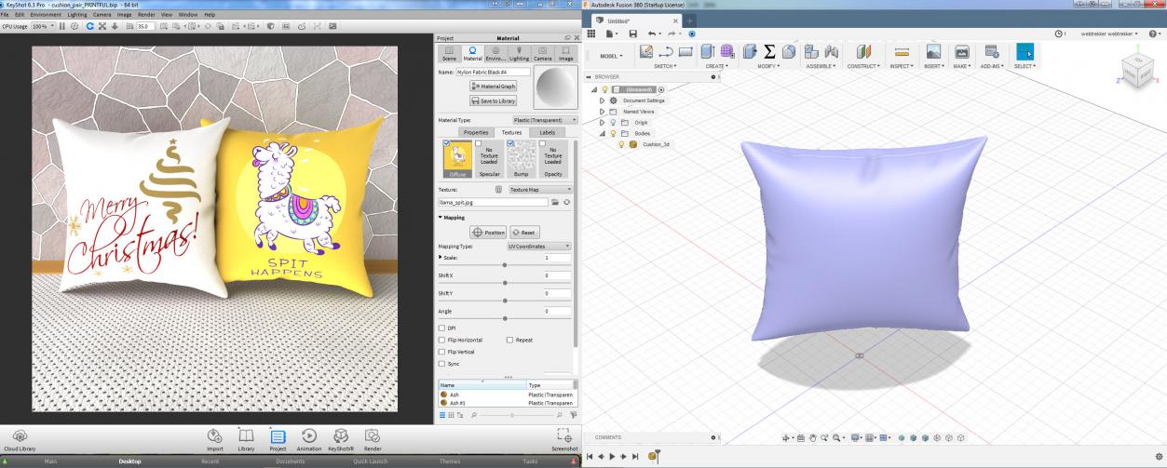Click the mapping Reset button

525,232
